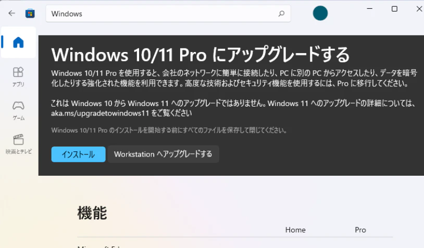Click Workstation へアップグレードする button
The height and width of the screenshot is (248, 424).
(x=164, y=154)
